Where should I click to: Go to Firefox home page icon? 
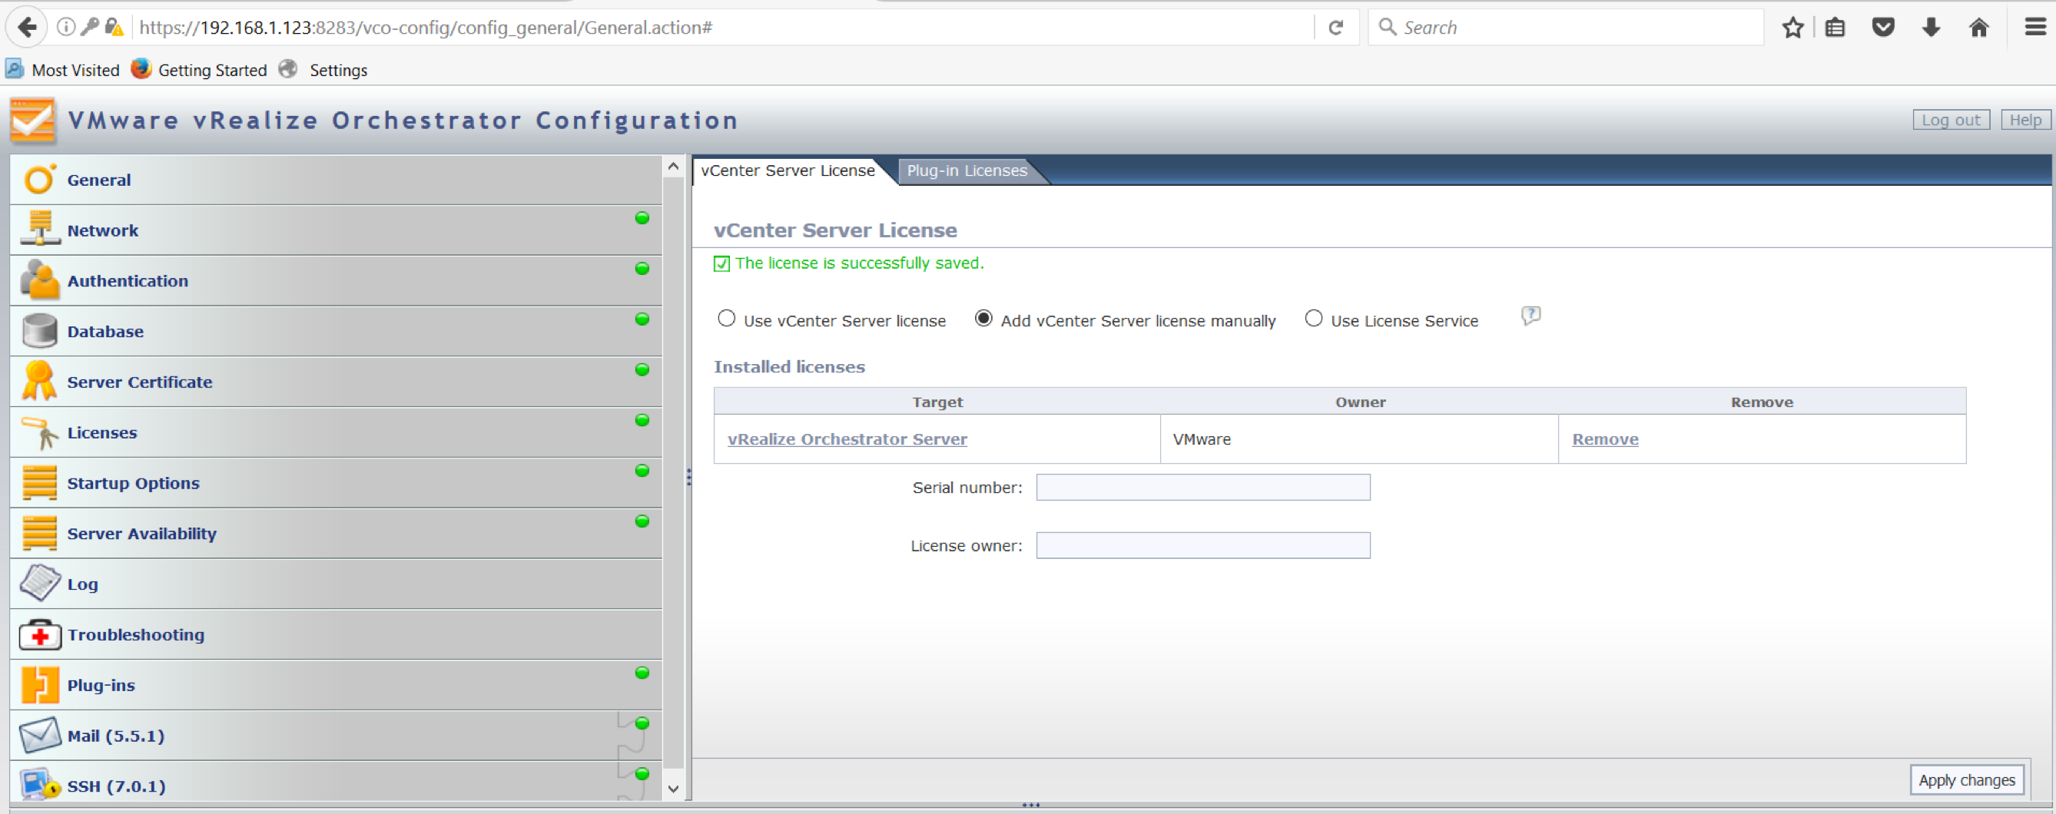[x=1978, y=28]
